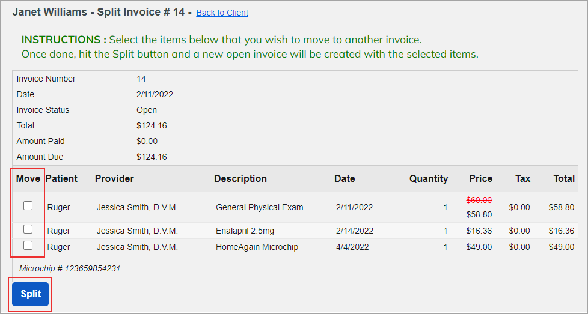The height and width of the screenshot is (314, 588).
Task: Click the Description column header
Action: click(x=240, y=178)
